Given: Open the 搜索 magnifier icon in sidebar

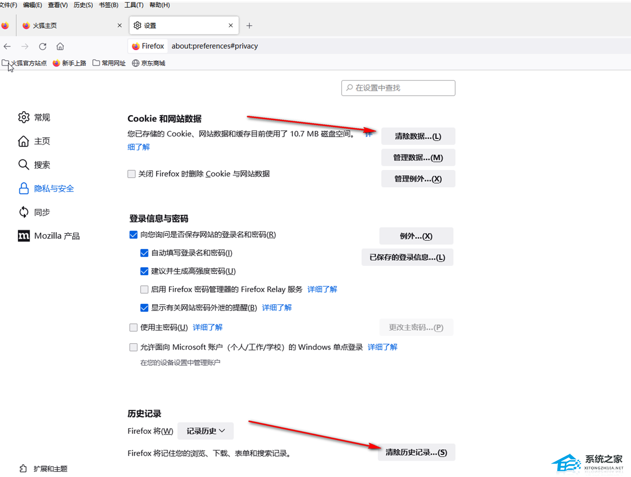Looking at the screenshot, I should tap(23, 164).
